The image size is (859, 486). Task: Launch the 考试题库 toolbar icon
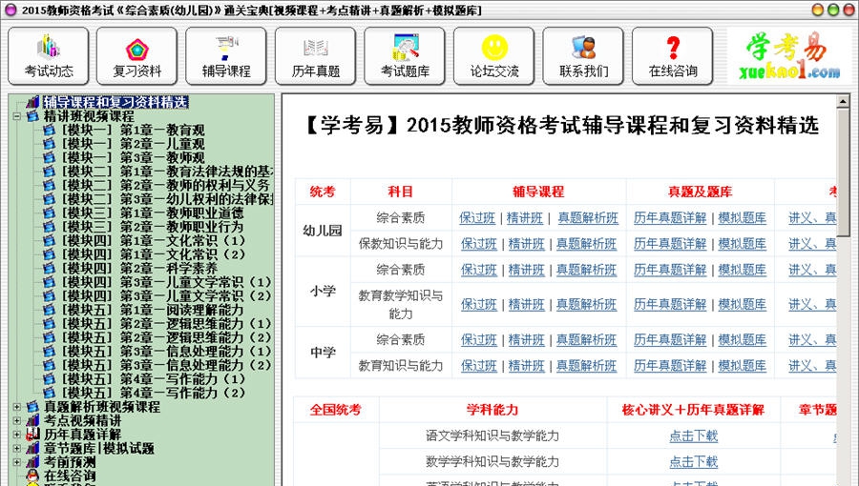405,56
